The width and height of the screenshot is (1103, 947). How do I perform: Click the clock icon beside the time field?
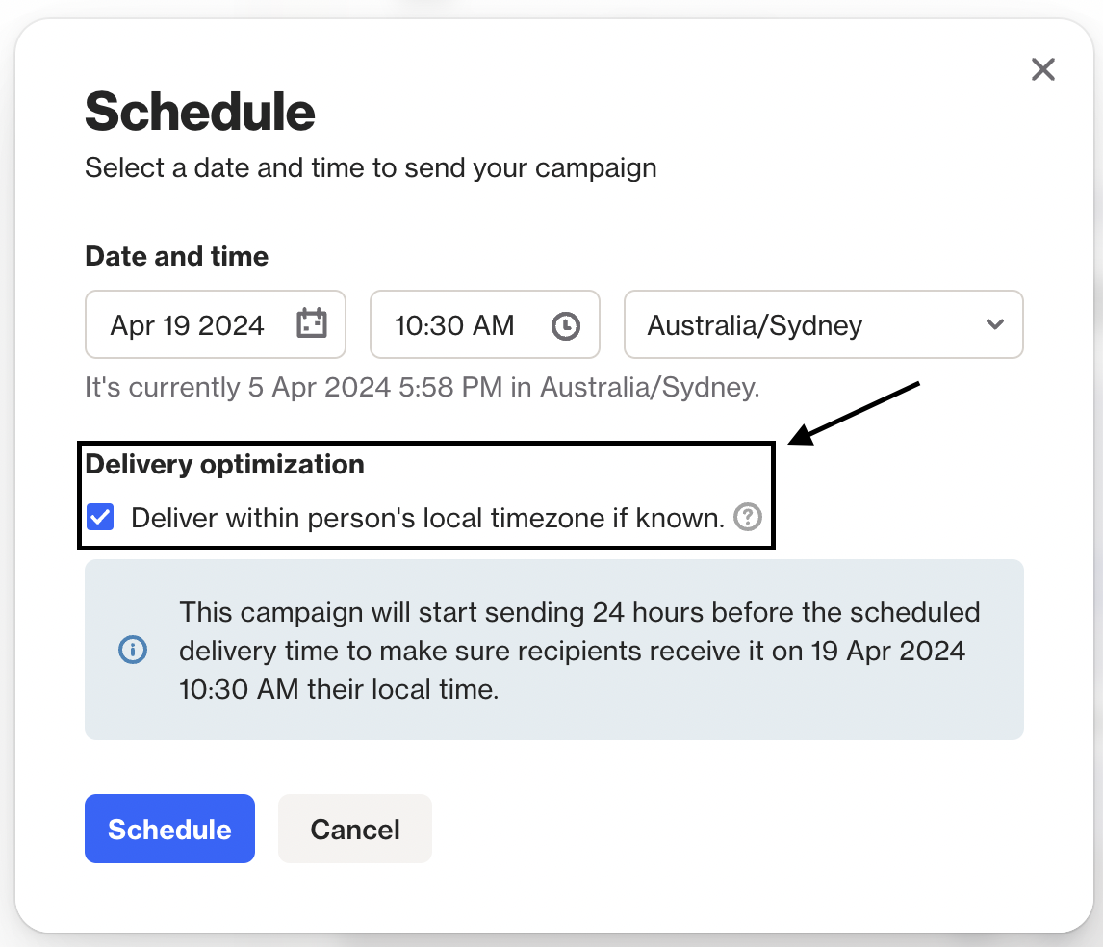click(x=565, y=324)
